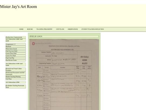Open the Handouts sidebar link
This screenshot has width=146, height=110.
(x=16, y=47)
